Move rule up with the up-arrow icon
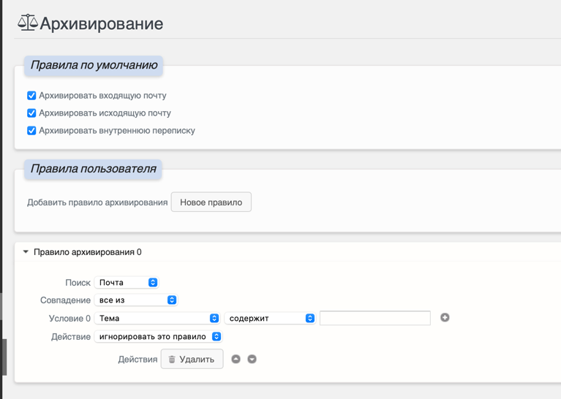Viewport: 561px width, 399px height. [x=236, y=360]
